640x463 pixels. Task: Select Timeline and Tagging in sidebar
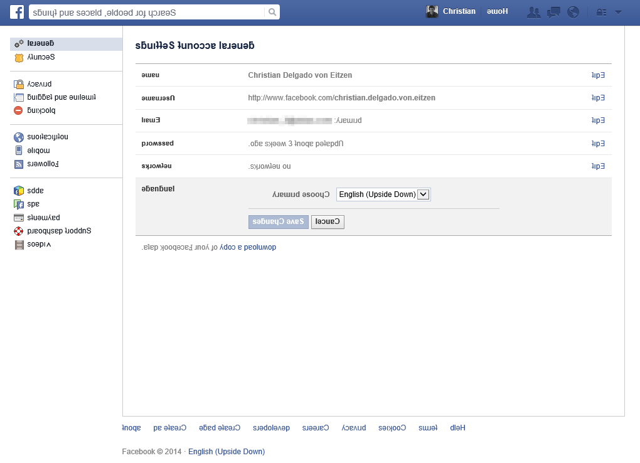tap(61, 97)
